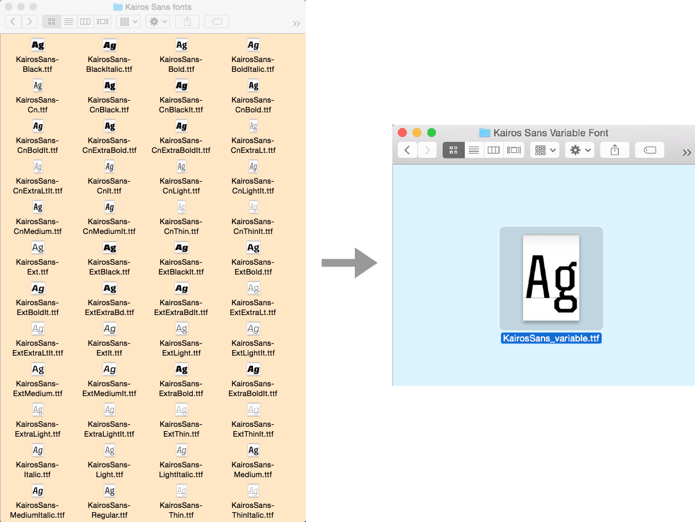Switch Variable Font window to list view
The height and width of the screenshot is (522, 695).
click(474, 150)
